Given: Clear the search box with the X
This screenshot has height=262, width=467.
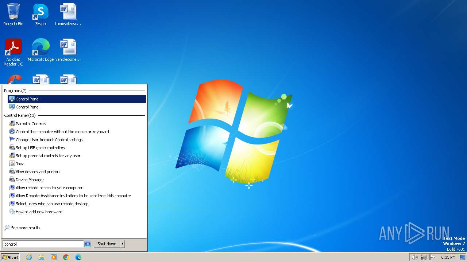Looking at the screenshot, I should pyautogui.click(x=88, y=244).
